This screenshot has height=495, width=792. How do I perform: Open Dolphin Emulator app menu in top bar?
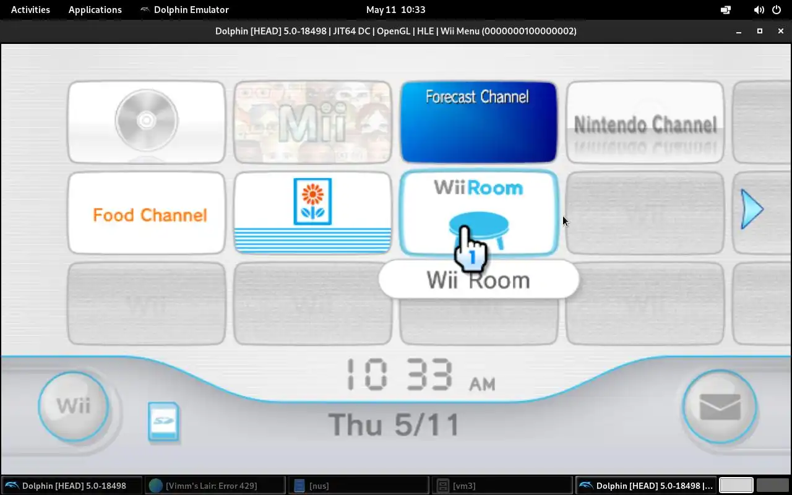coord(184,9)
